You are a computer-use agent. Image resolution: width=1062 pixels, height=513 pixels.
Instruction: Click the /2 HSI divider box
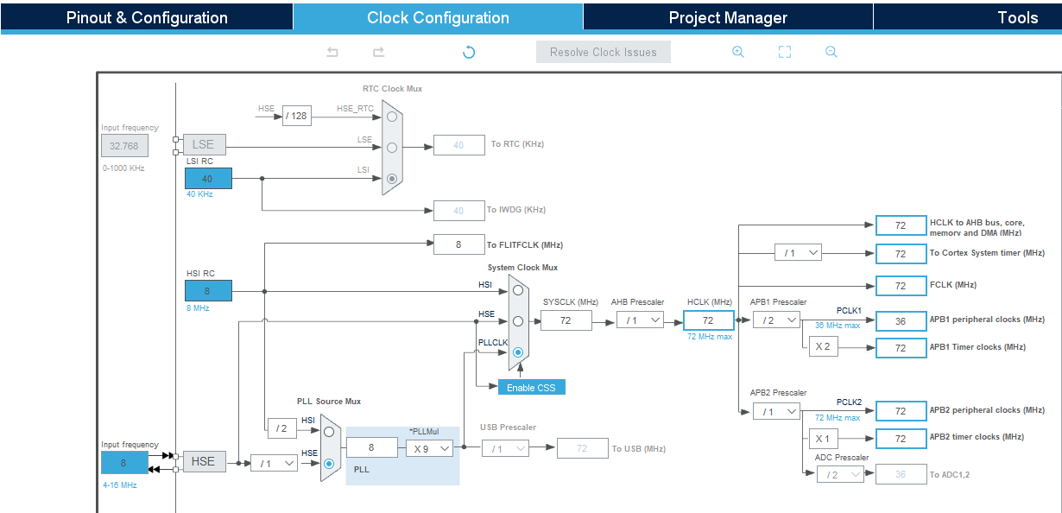[x=281, y=428]
